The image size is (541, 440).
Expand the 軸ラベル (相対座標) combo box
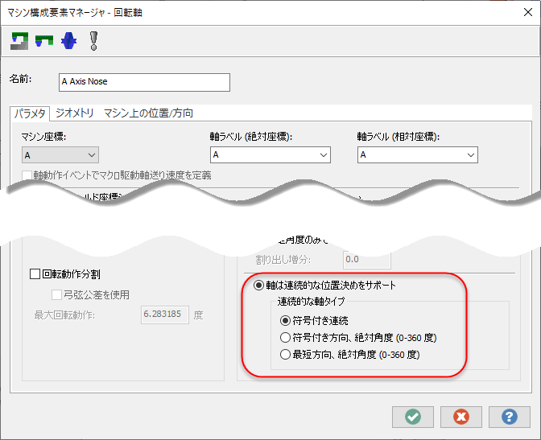point(418,154)
